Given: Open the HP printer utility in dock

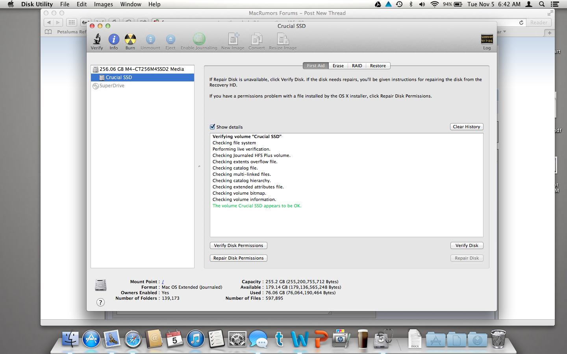Looking at the screenshot, I should tap(341, 339).
